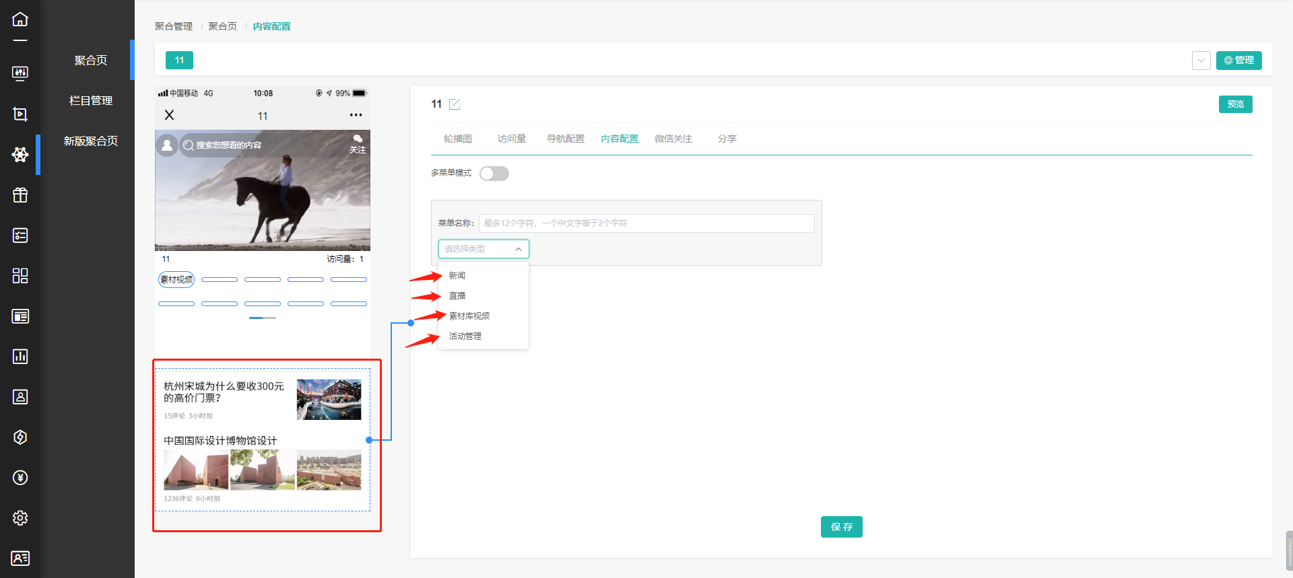The image size is (1293, 578).
Task: Open the 杭州宋城 article thumbnail
Action: 329,400
